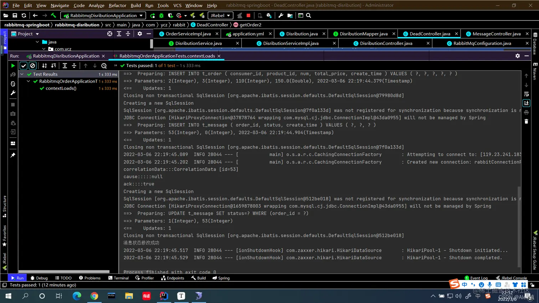The image size is (539, 303).
Task: Open the Endpoints tool window
Action: click(173, 278)
